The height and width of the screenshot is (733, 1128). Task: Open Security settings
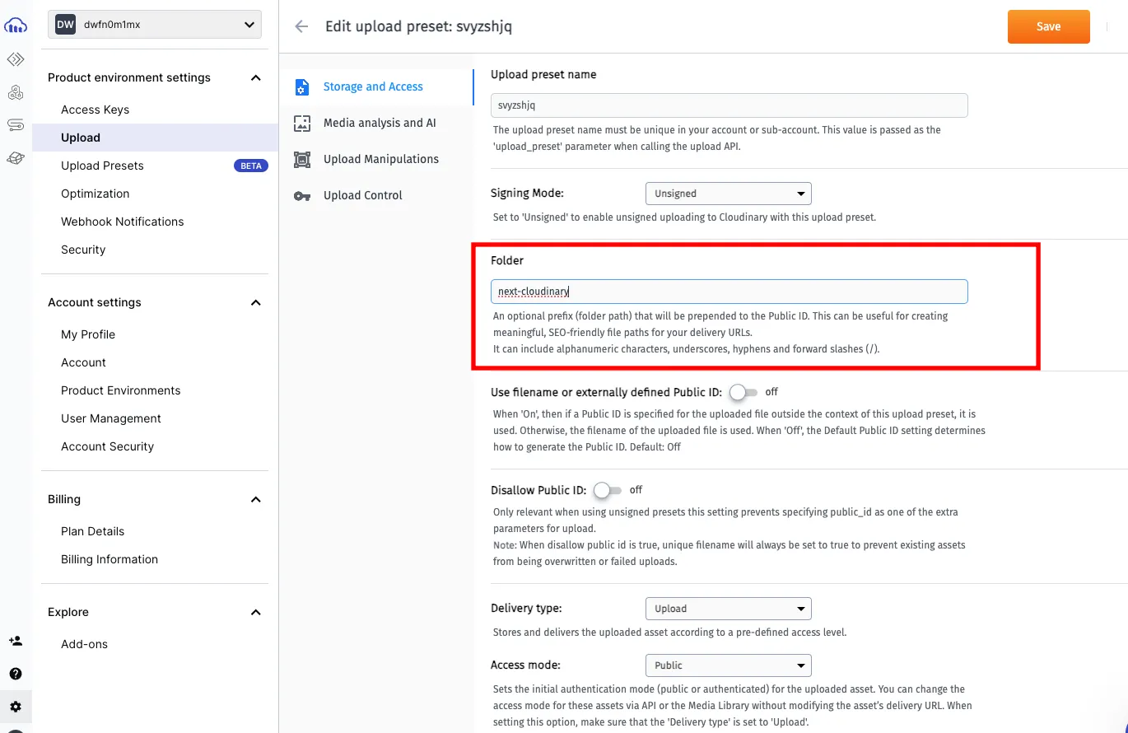click(x=83, y=250)
